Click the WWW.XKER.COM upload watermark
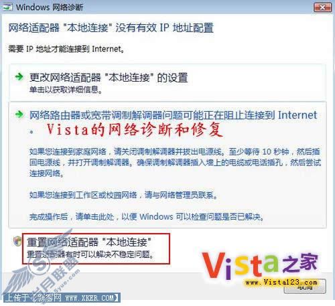Viewport: 335px width, 306px height. point(61,298)
